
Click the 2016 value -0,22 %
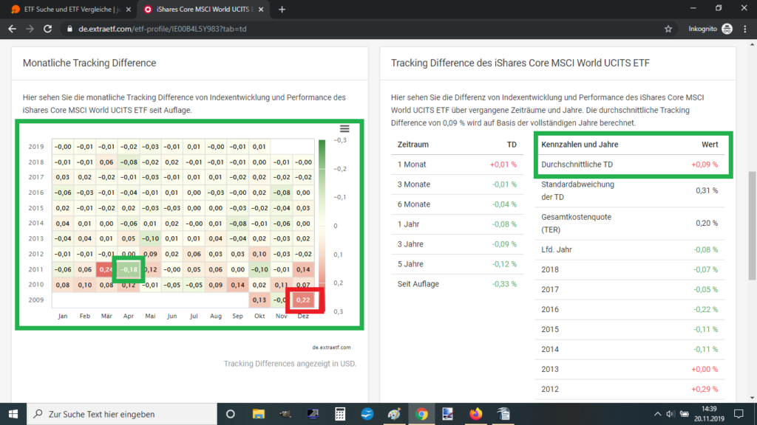(705, 309)
